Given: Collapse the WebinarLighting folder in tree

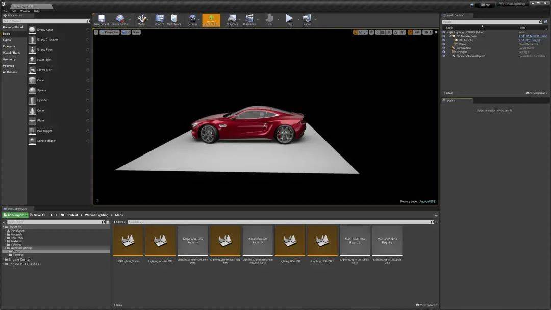Looking at the screenshot, I should coord(5,248).
